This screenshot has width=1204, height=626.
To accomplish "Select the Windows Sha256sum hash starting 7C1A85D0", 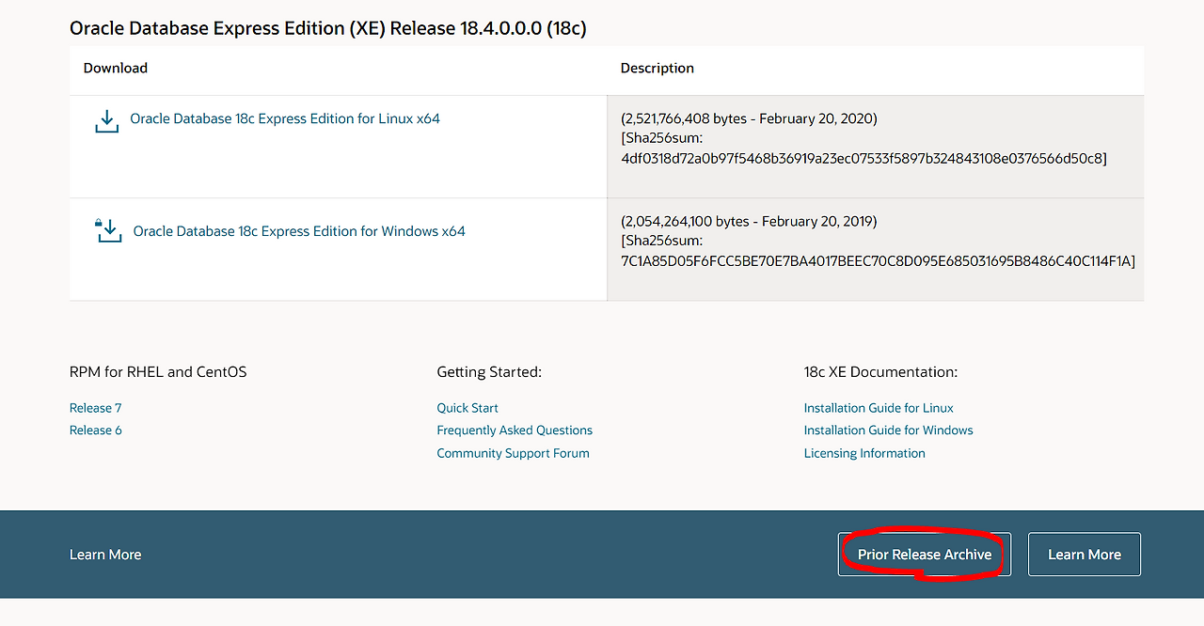I will tap(878, 261).
